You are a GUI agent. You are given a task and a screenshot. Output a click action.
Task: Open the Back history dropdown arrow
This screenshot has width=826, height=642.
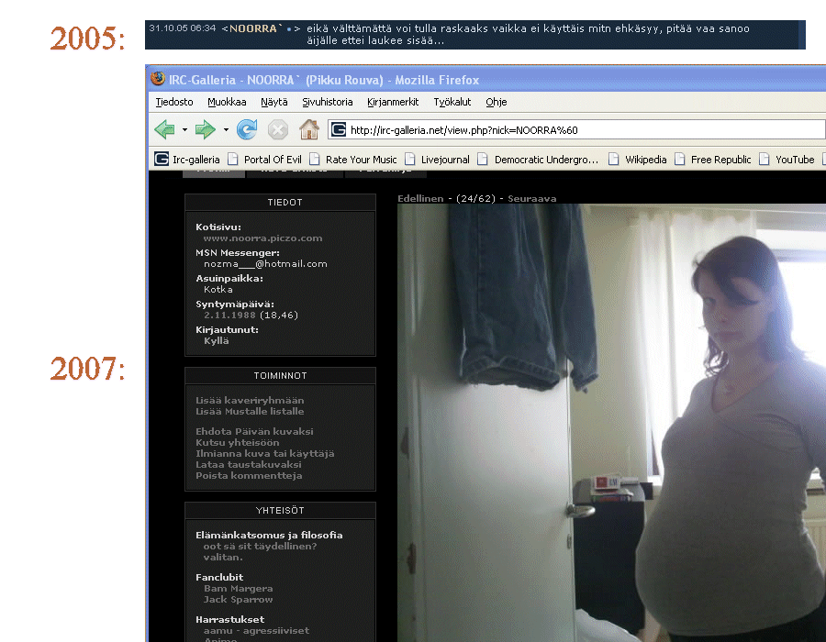184,129
